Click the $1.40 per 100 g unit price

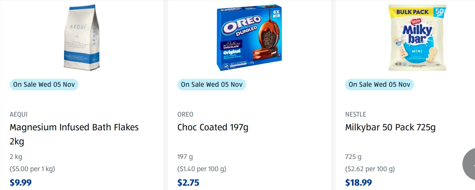click(x=202, y=169)
